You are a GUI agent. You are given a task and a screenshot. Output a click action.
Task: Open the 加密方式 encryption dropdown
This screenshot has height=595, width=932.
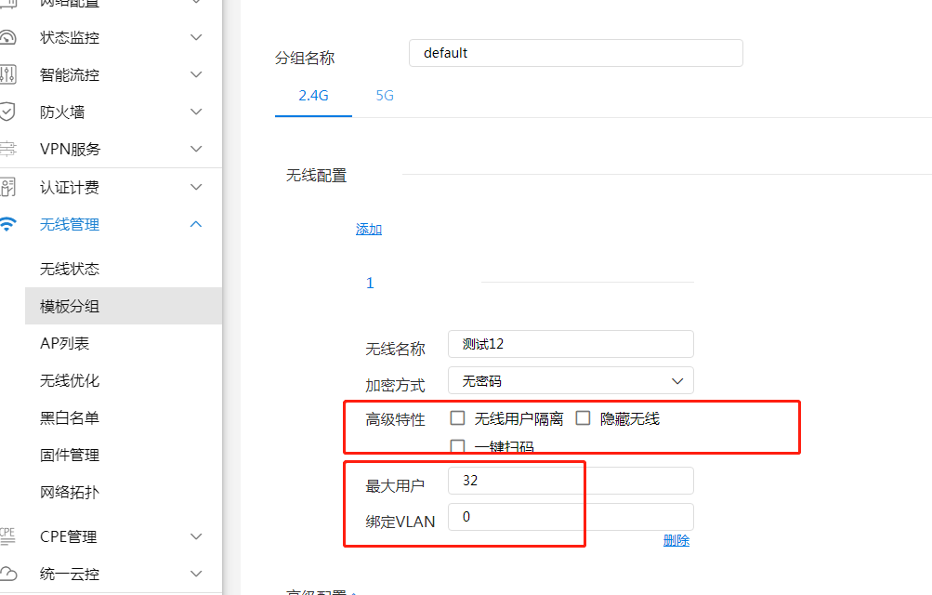click(571, 380)
